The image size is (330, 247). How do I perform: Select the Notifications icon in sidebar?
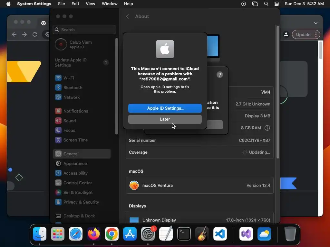58,111
